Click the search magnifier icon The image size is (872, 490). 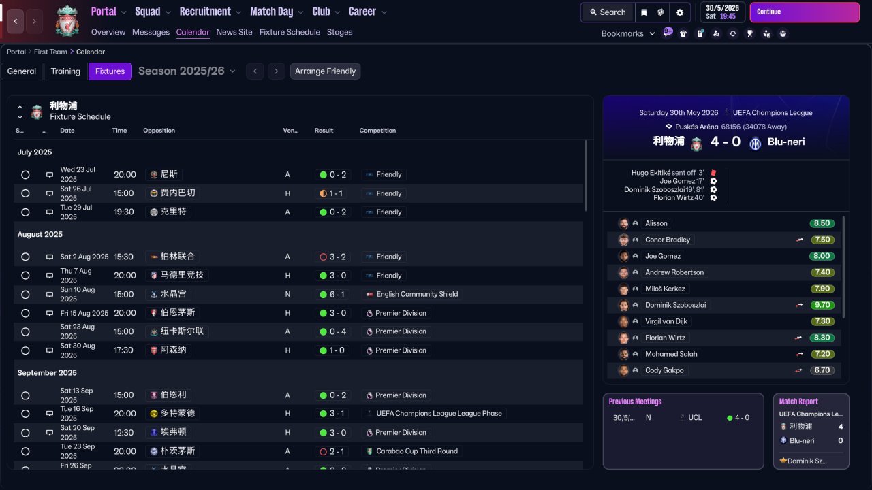(594, 12)
